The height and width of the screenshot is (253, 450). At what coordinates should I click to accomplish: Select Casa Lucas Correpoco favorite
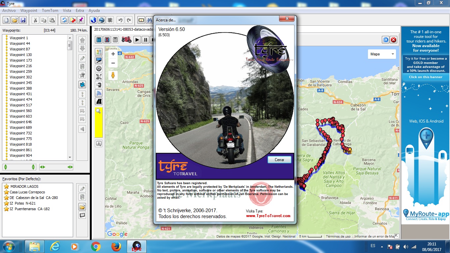click(x=27, y=192)
